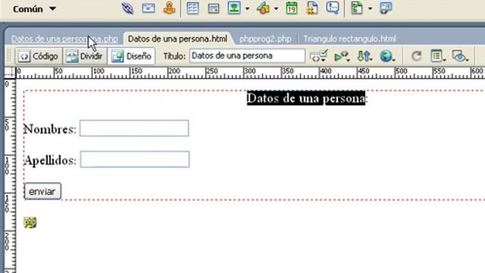The width and height of the screenshot is (485, 273).
Task: Click the enviar button
Action: click(x=42, y=191)
